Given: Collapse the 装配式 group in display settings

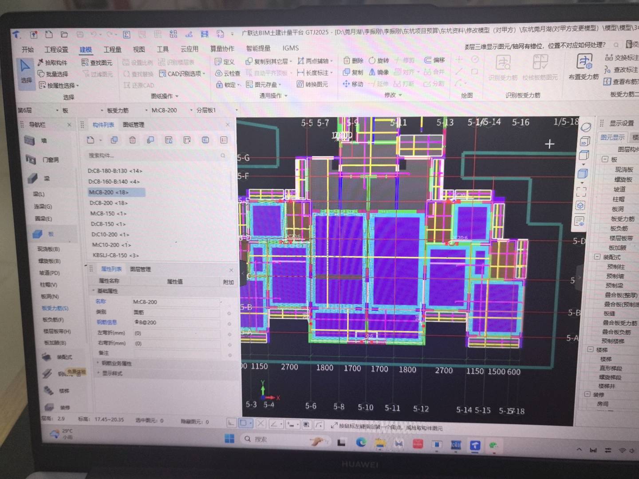Looking at the screenshot, I should pyautogui.click(x=598, y=257).
